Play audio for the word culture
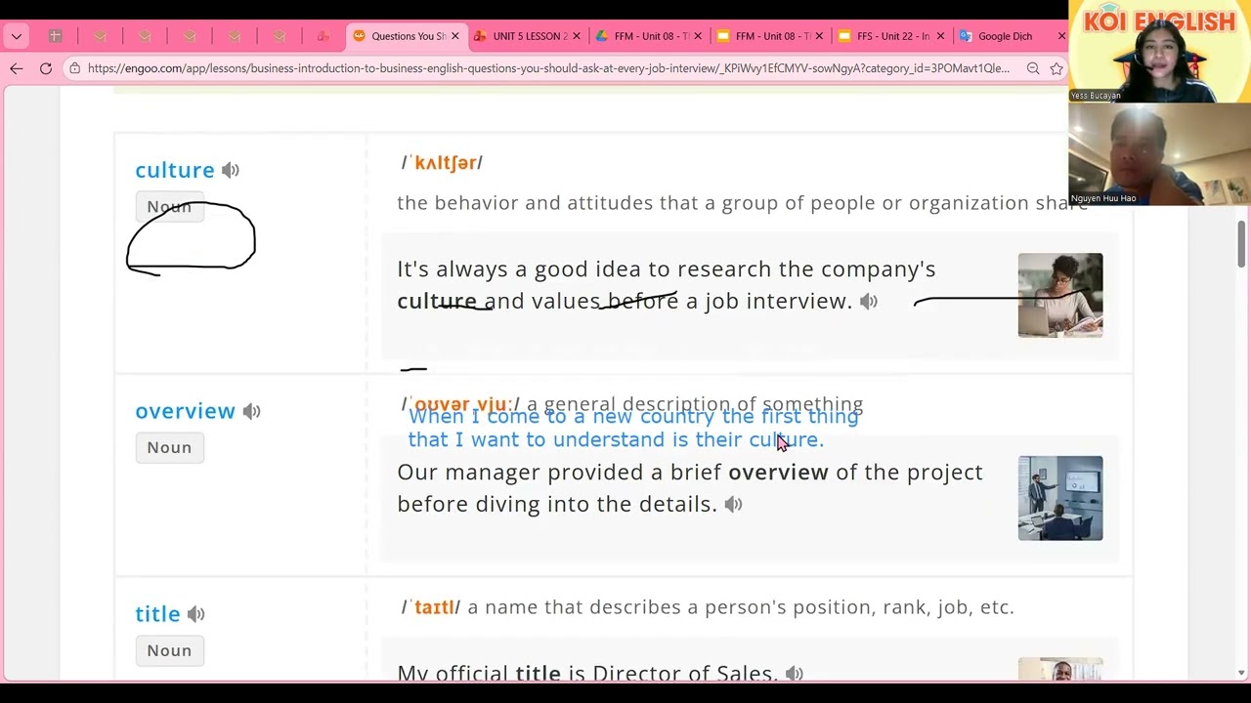Screen dimensions: 1251x703 231,170
